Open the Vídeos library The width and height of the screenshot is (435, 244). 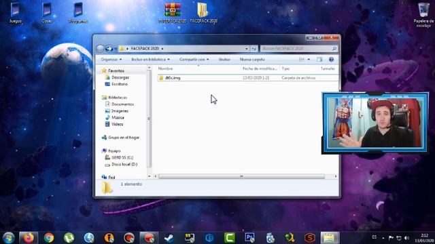click(117, 124)
